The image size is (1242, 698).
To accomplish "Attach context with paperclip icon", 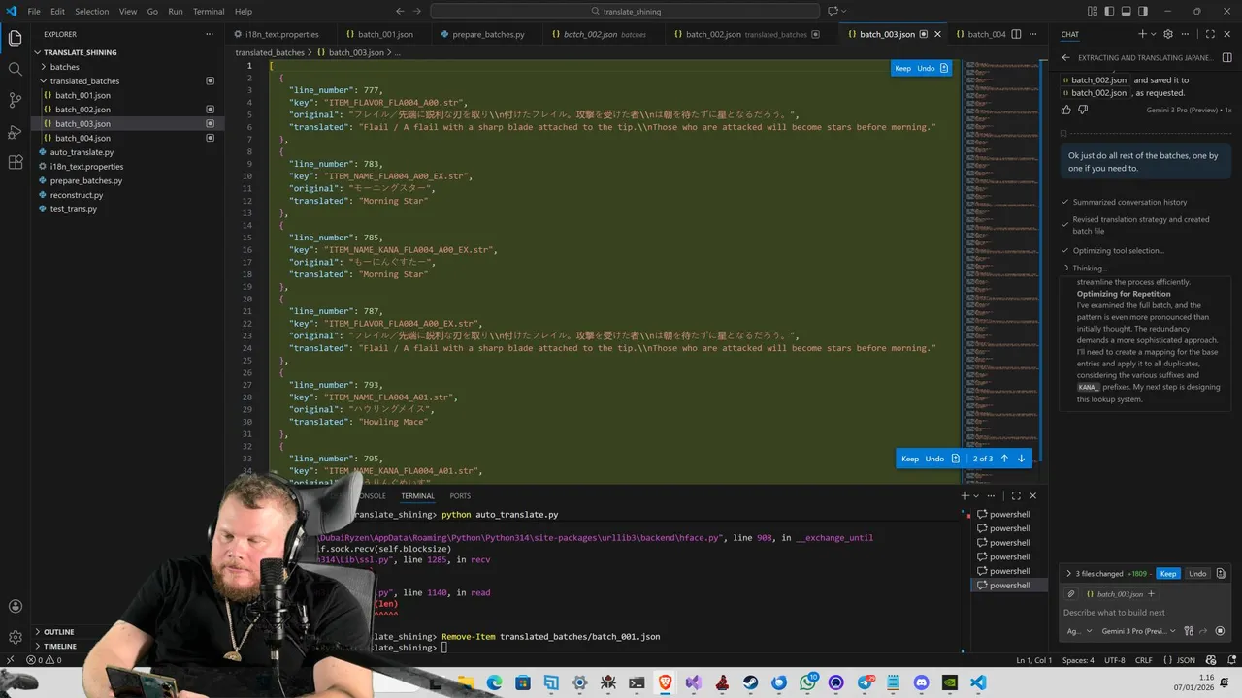I will click(x=1070, y=594).
